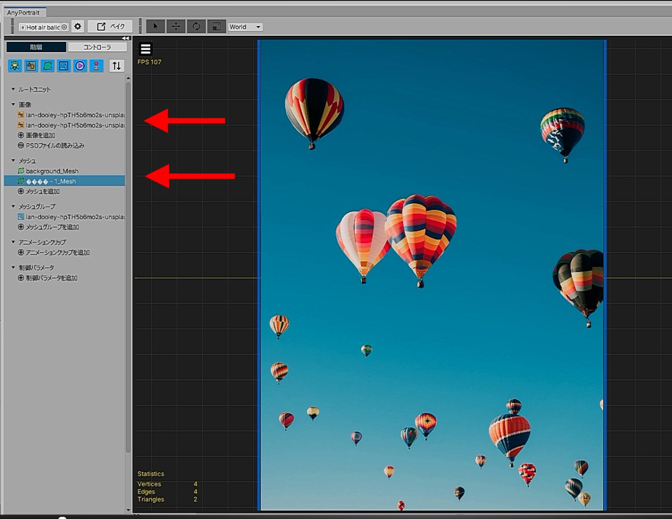Image resolution: width=672 pixels, height=519 pixels.
Task: Open the World coordinate dropdown
Action: pos(245,27)
